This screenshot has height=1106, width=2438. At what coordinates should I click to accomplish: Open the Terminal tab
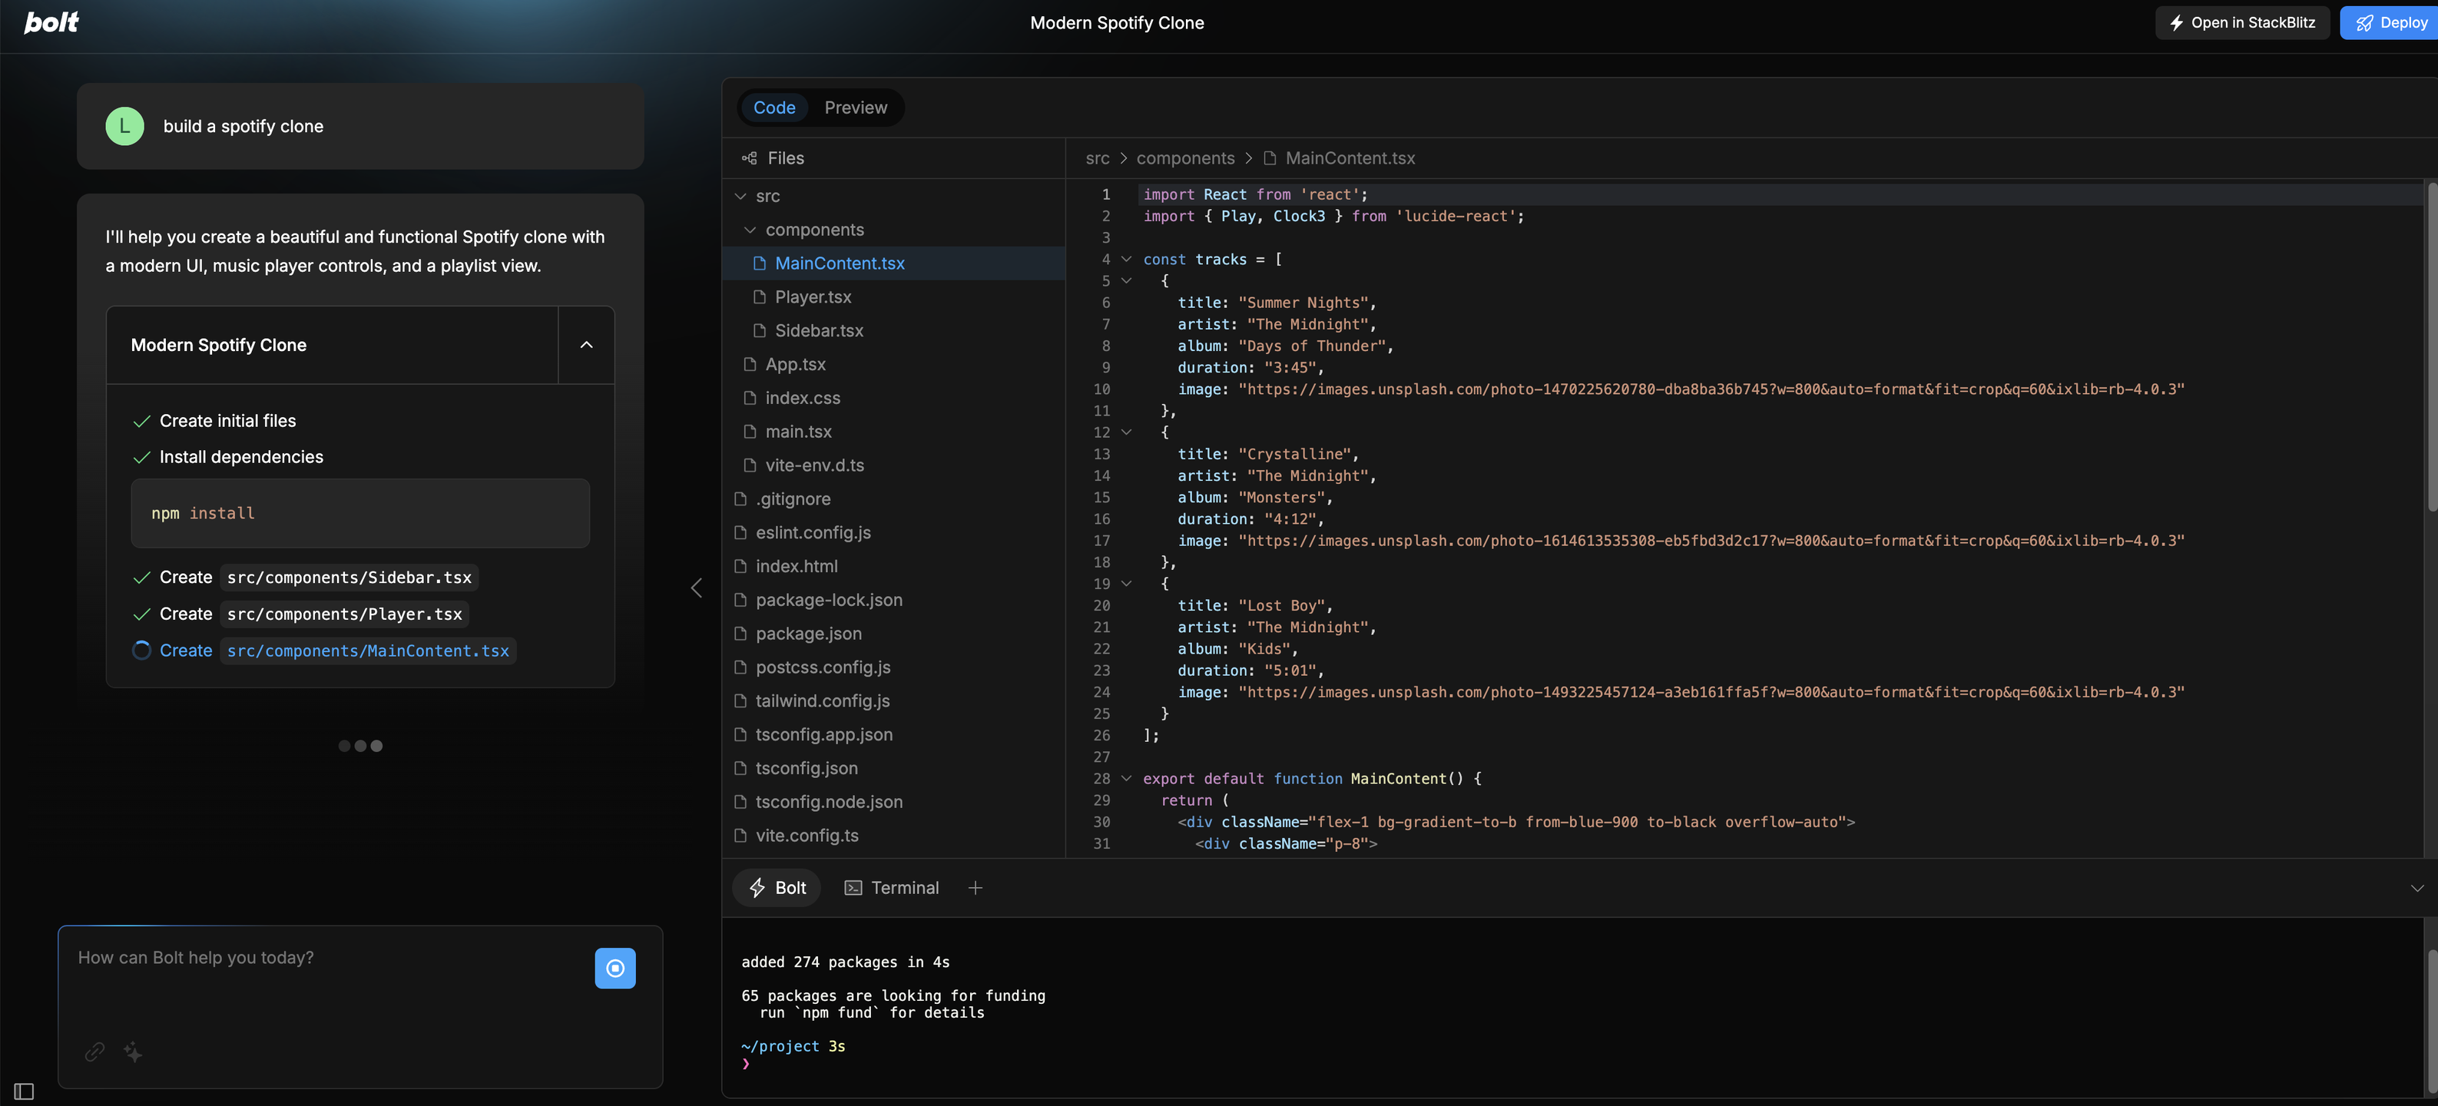(x=892, y=887)
